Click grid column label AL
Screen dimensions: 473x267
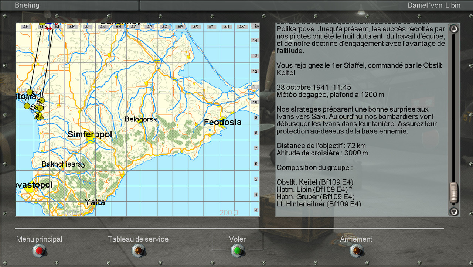click(x=88, y=27)
